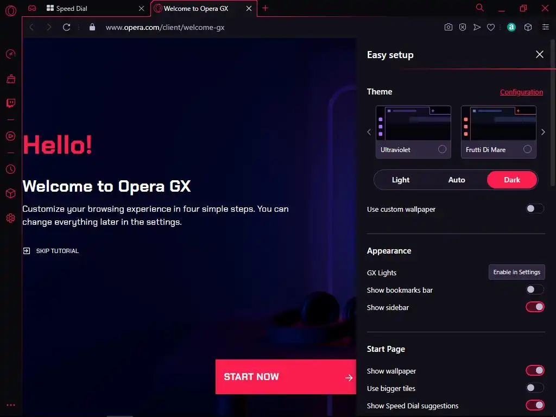Viewport: 556px width, 417px height.
Task: Take a snapshot with camera icon
Action: click(x=448, y=27)
